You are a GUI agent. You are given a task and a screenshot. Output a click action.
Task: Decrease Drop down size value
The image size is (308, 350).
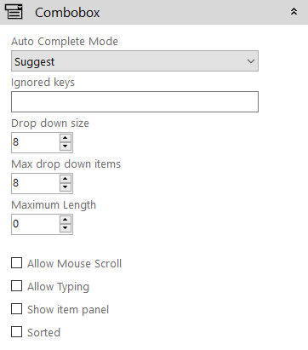[66, 146]
